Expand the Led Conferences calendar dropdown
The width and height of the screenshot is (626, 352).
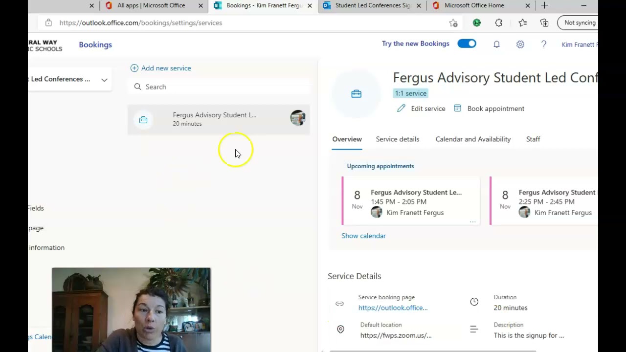click(104, 80)
